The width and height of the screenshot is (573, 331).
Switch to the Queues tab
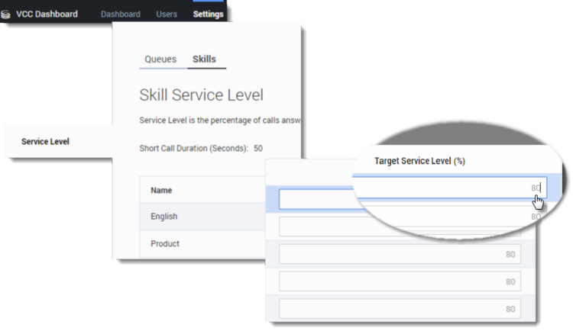tap(160, 59)
